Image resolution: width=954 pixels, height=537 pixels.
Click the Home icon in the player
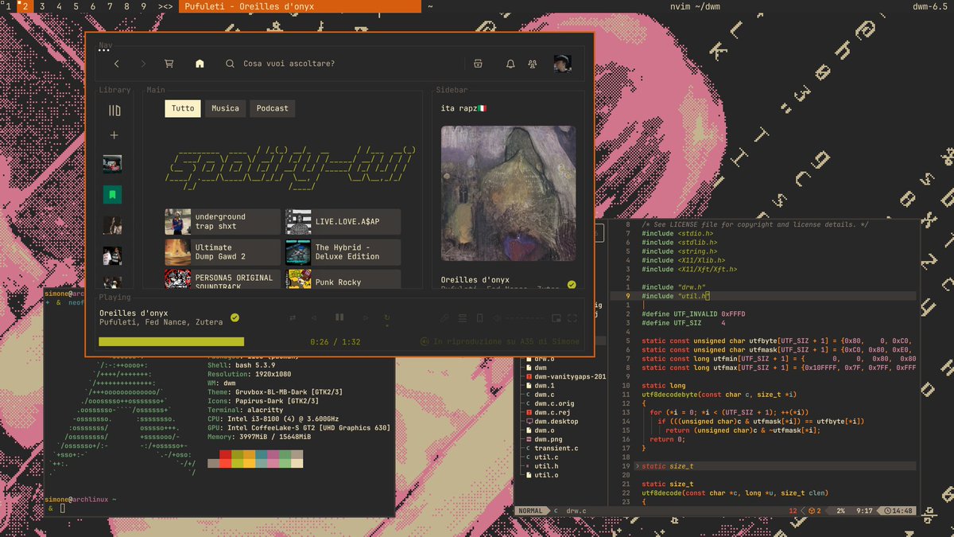(200, 64)
